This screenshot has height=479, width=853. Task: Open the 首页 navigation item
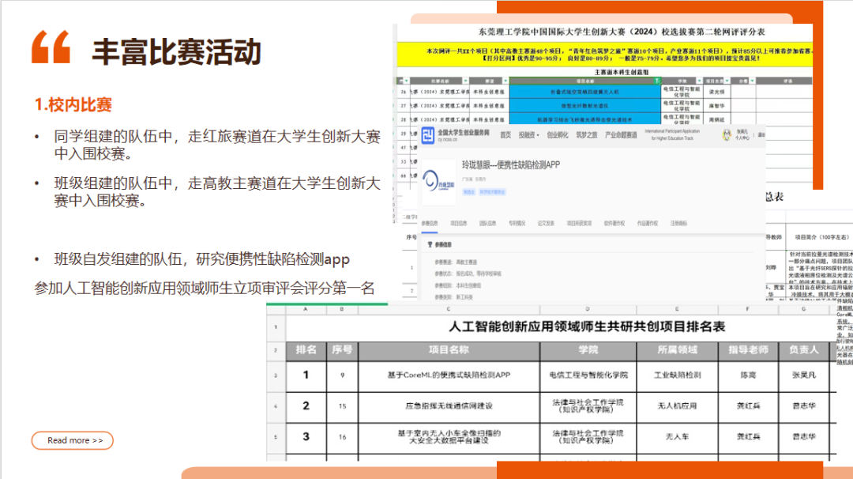(505, 135)
